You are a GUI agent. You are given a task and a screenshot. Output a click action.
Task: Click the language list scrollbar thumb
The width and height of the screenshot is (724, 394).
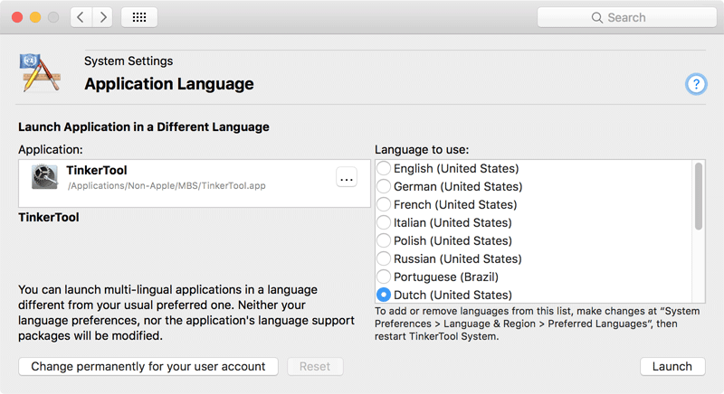point(699,196)
